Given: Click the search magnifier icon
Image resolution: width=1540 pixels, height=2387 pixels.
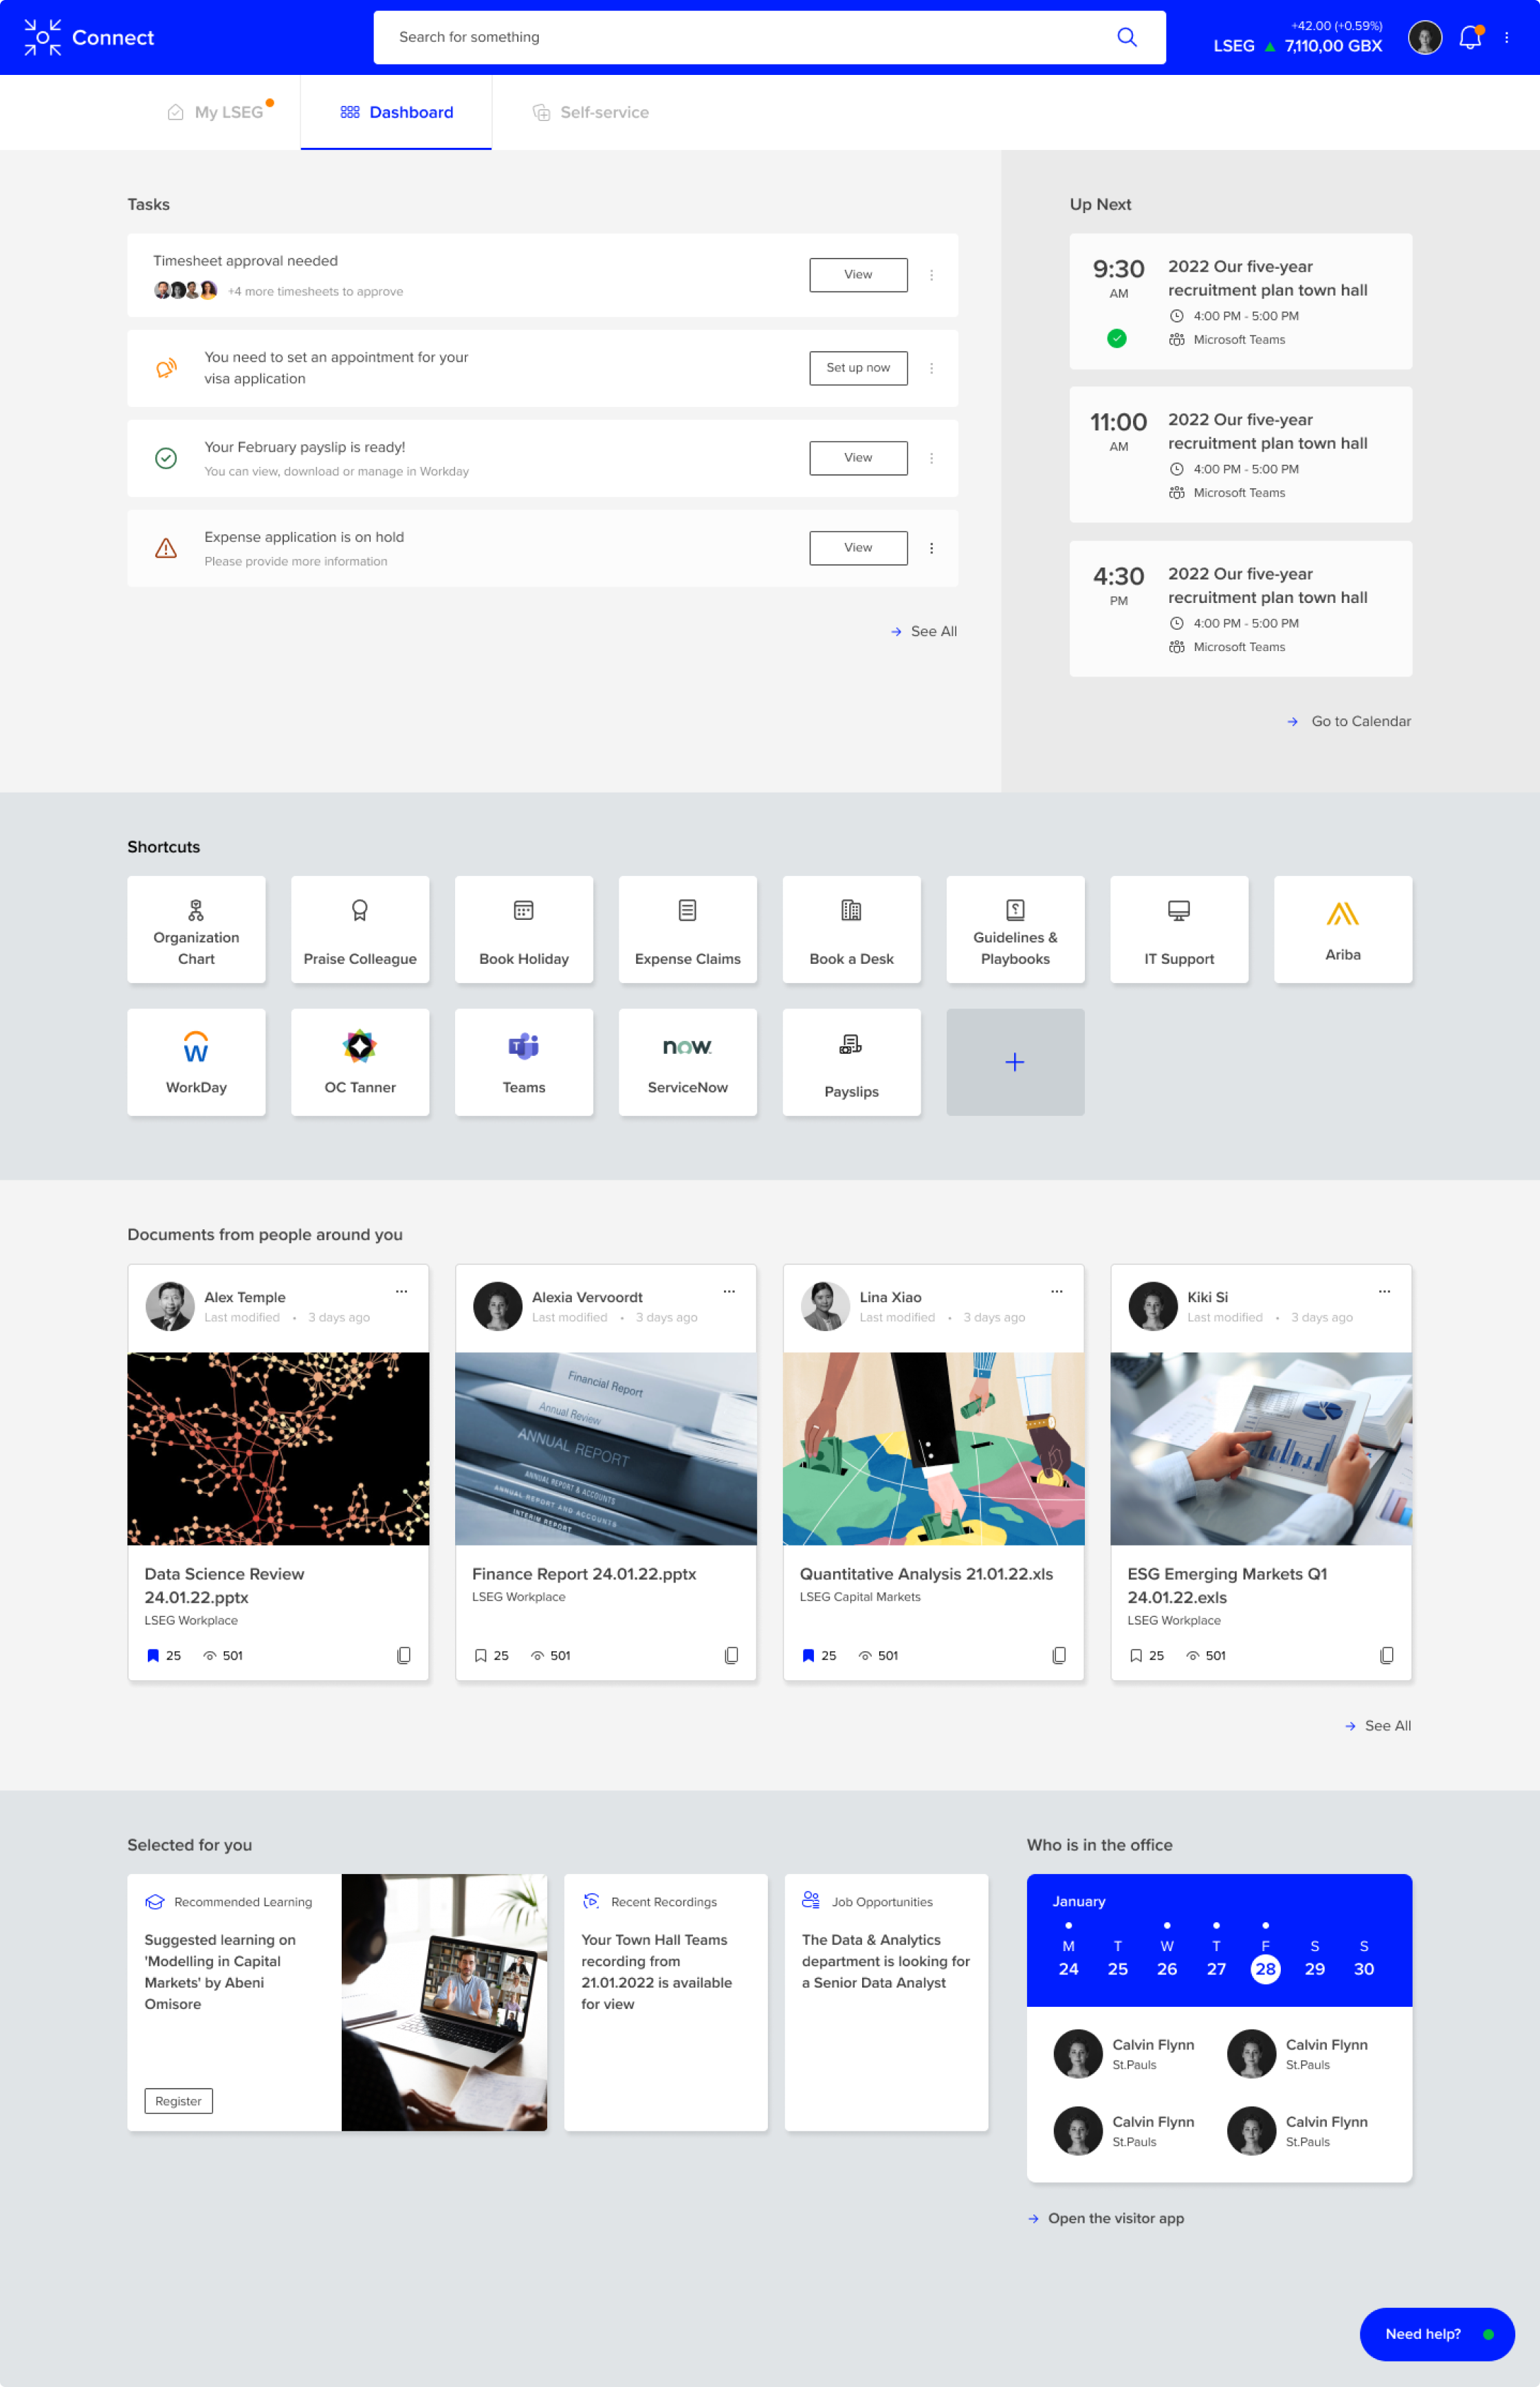Looking at the screenshot, I should 1126,37.
